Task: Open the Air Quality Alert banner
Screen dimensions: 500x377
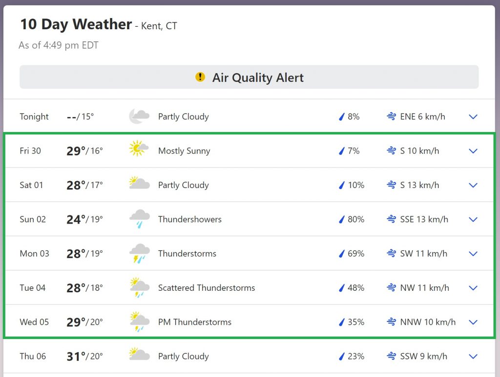Action: (249, 77)
